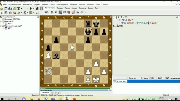
Task: Click the green swirl engine icon
Action: click(x=10, y=8)
